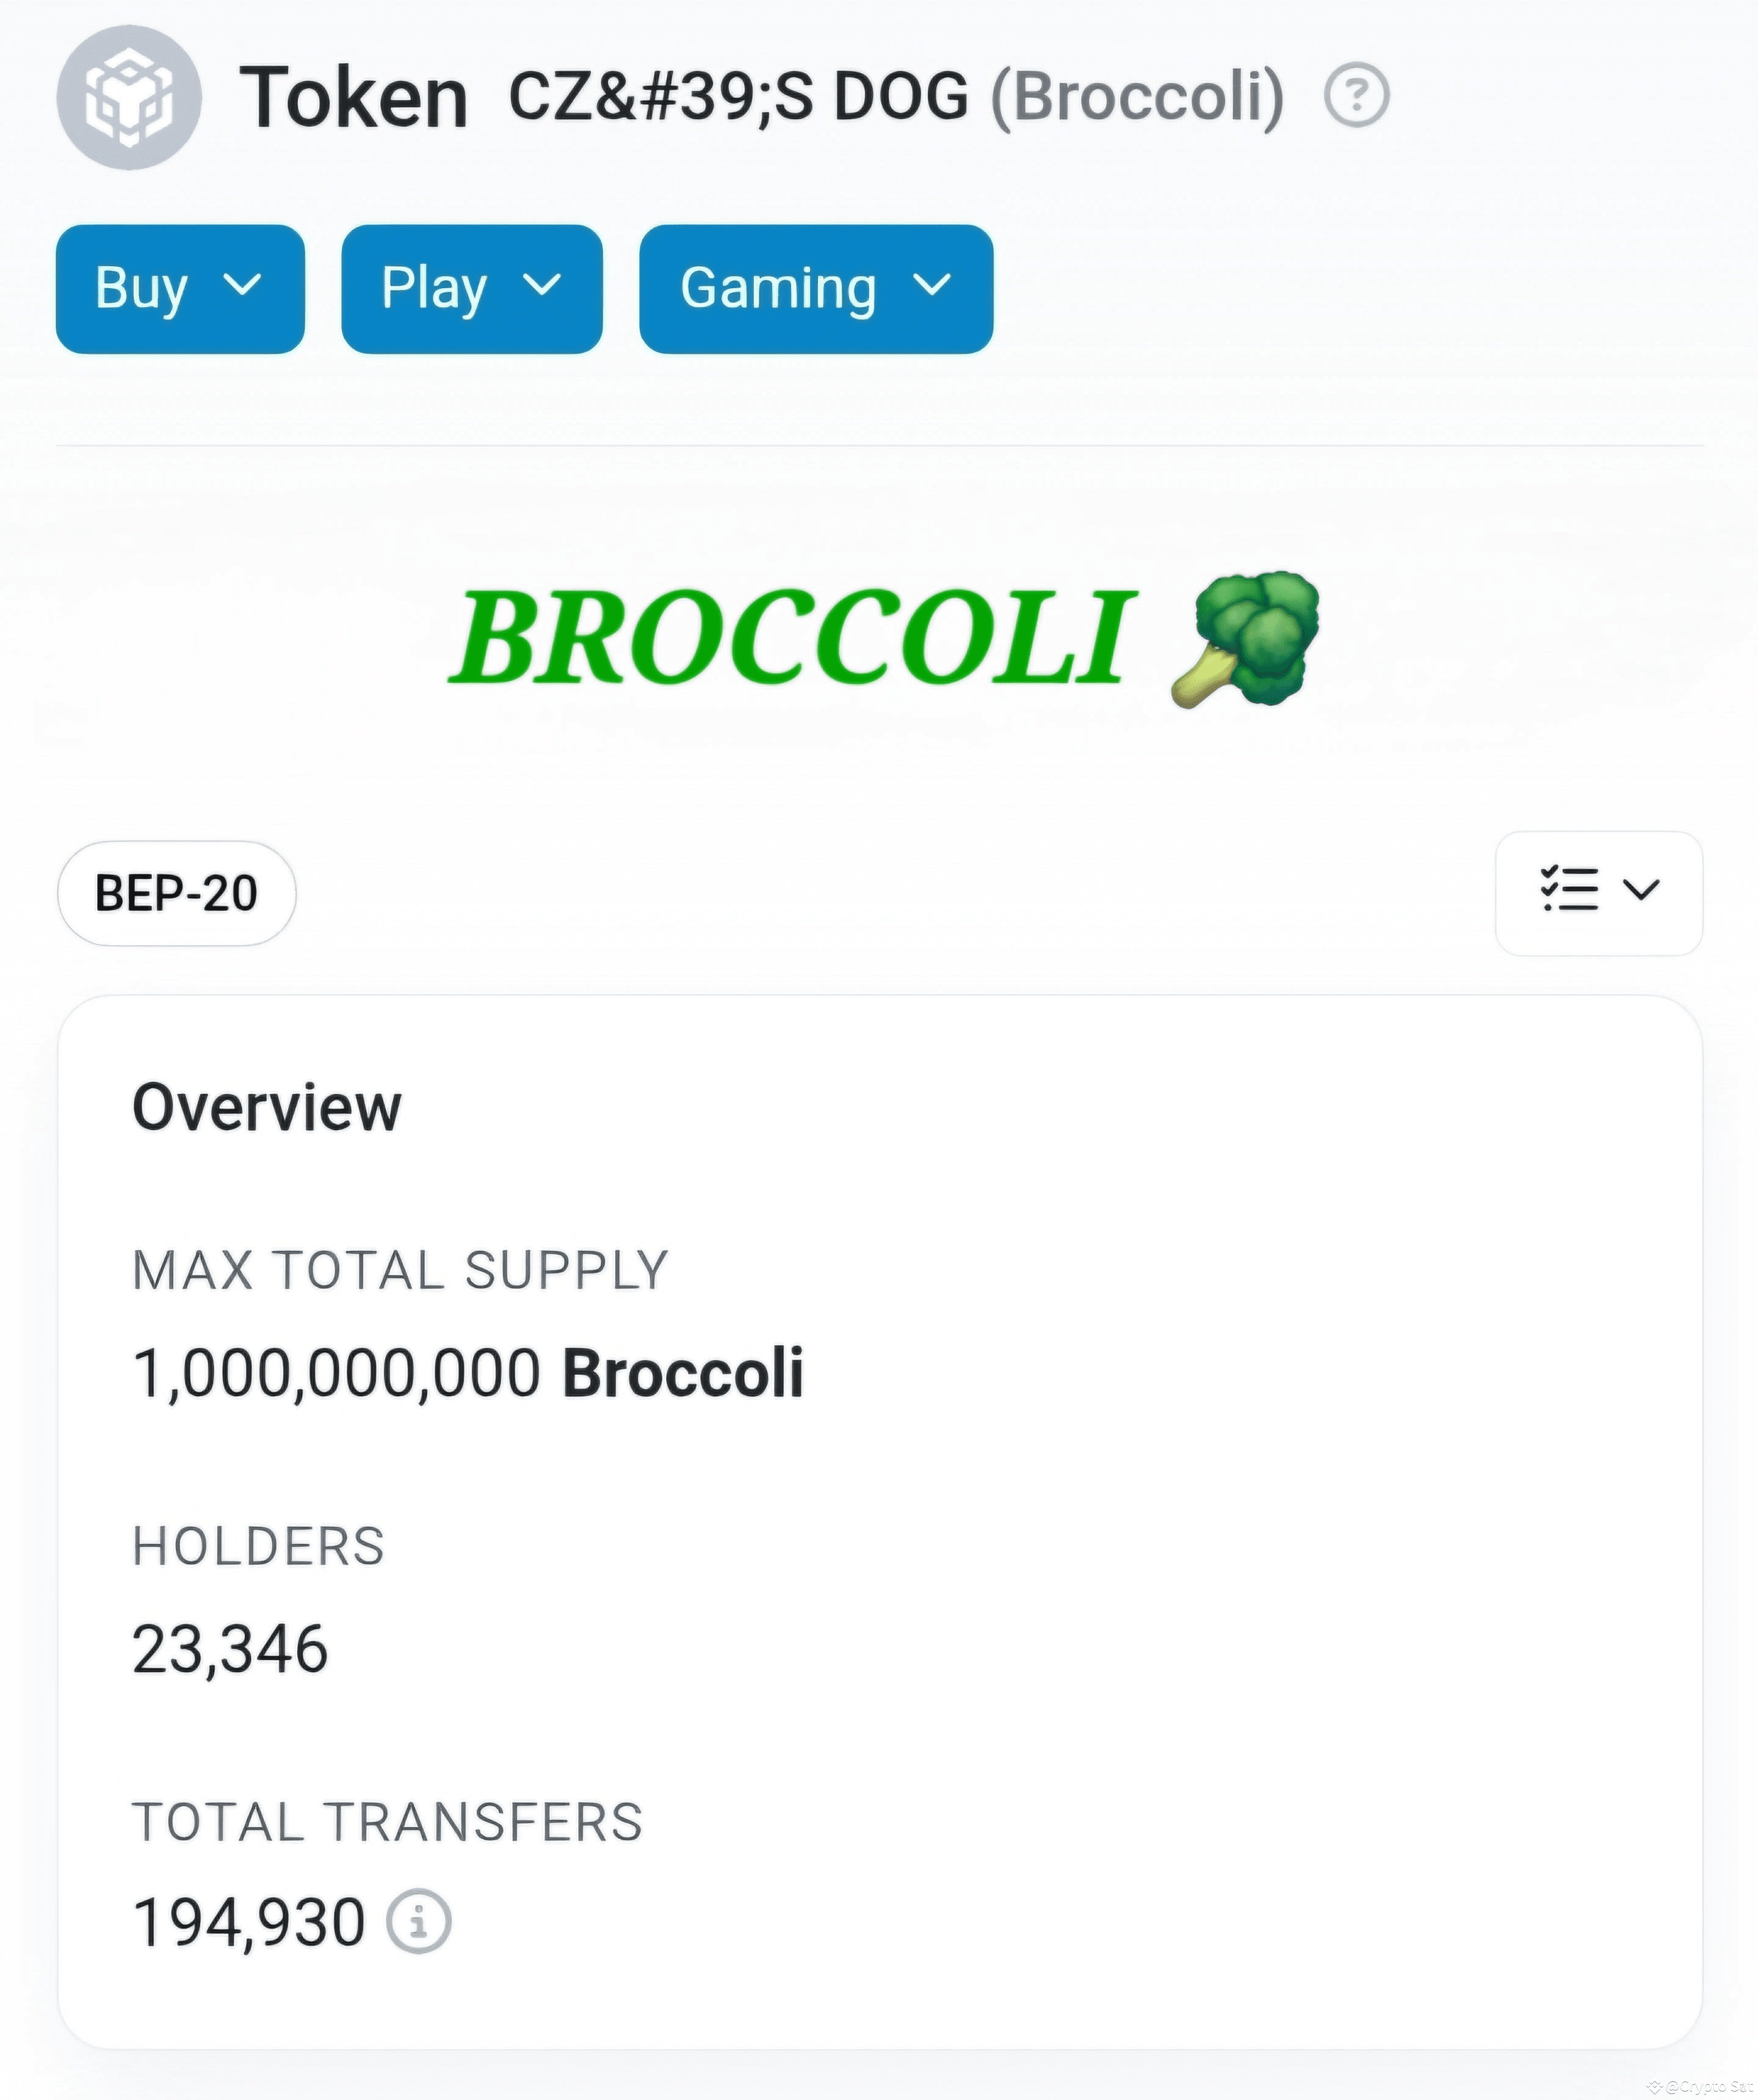Click the total transfers value 194,930

pyautogui.click(x=250, y=1921)
